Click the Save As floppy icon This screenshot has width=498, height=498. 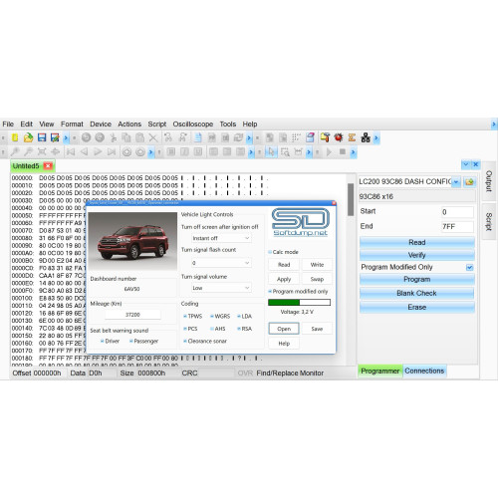coord(55,137)
